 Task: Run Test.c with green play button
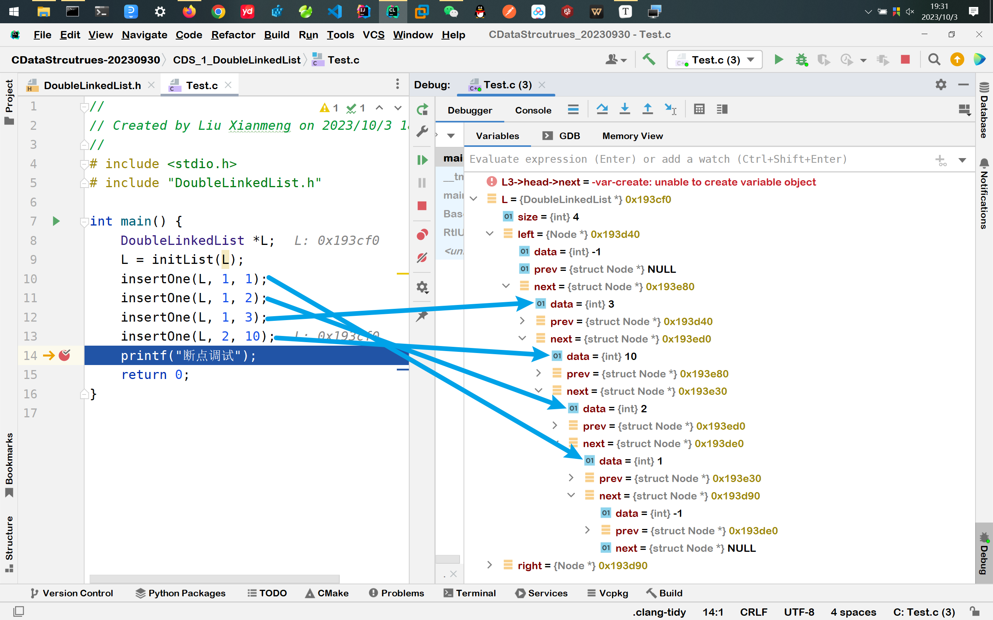coord(778,60)
